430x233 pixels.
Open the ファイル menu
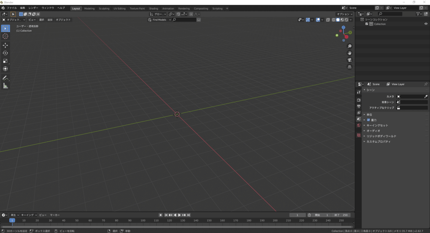(11, 8)
